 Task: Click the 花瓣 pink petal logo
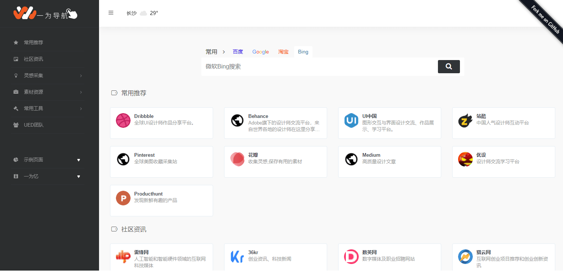(237, 159)
